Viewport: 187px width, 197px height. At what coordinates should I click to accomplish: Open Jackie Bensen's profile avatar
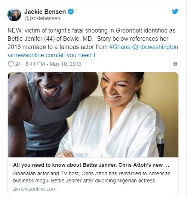[14, 15]
